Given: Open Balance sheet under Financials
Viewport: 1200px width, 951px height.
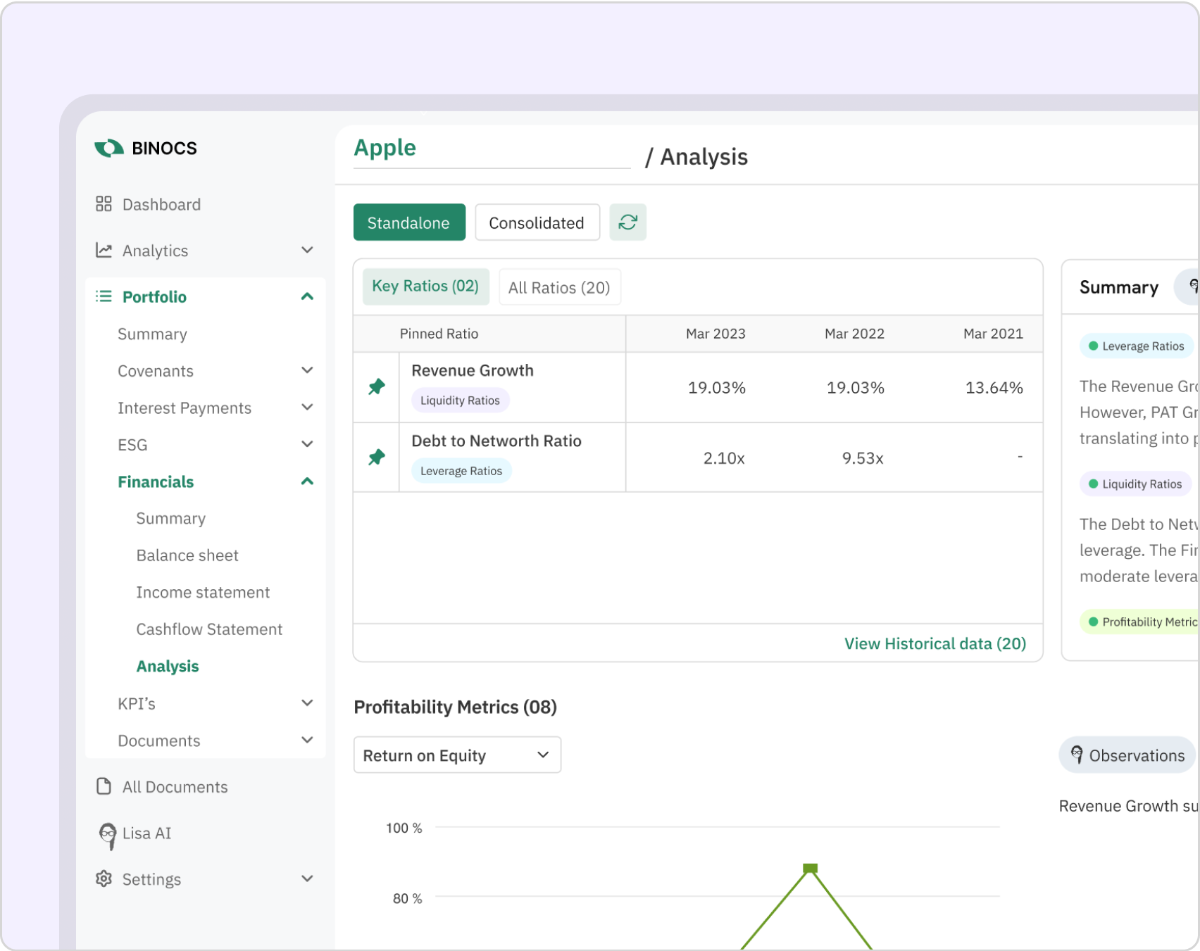Looking at the screenshot, I should click(x=187, y=555).
